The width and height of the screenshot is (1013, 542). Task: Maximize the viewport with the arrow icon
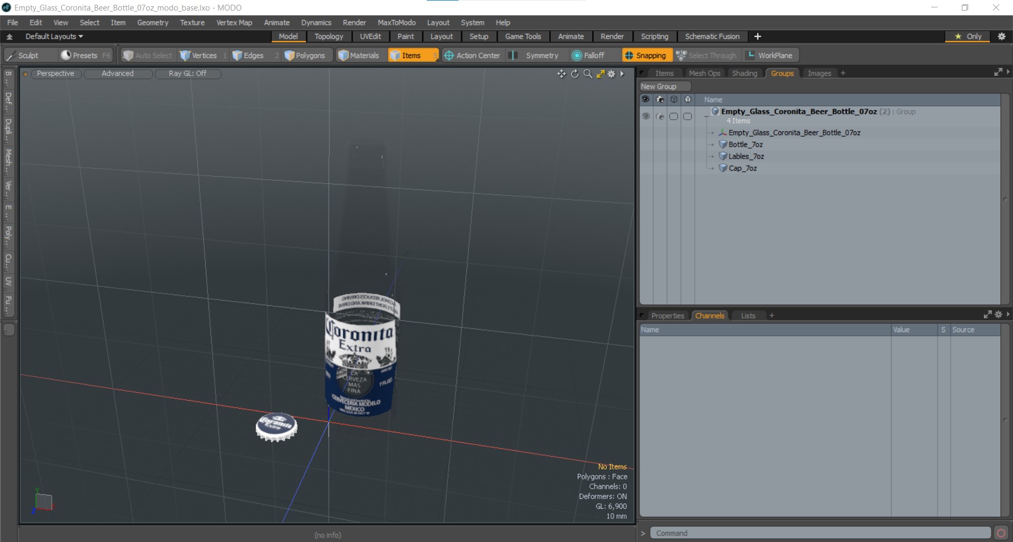(x=600, y=74)
